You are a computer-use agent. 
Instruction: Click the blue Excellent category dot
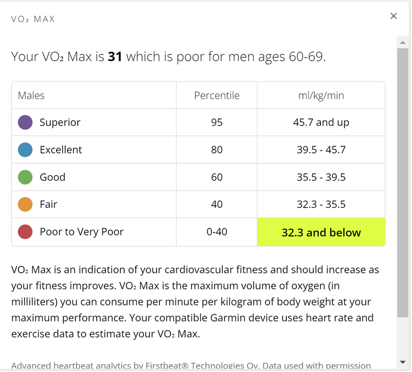[25, 150]
